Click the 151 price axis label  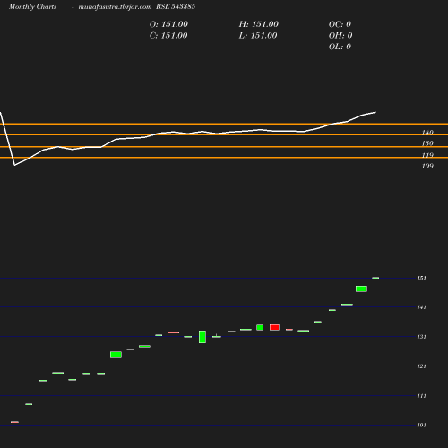pos(421,278)
